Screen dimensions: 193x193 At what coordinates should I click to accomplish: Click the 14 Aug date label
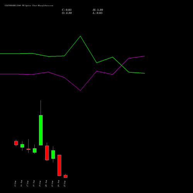coord(21,184)
